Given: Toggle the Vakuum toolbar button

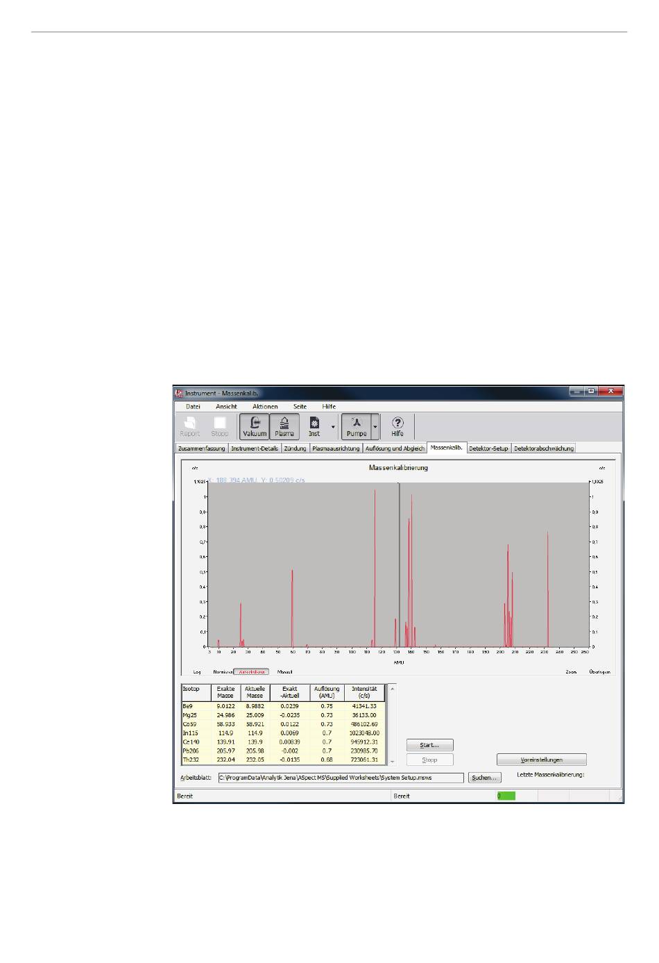Looking at the screenshot, I should [255, 426].
